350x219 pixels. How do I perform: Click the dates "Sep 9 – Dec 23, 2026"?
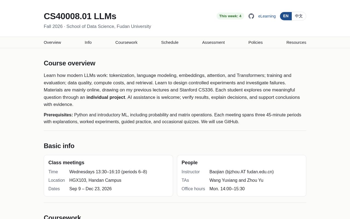91,189
